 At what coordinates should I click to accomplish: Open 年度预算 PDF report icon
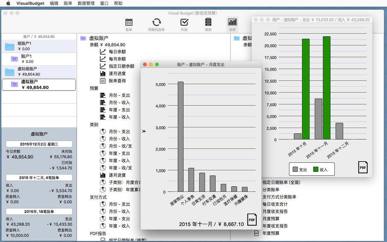(256, 233)
